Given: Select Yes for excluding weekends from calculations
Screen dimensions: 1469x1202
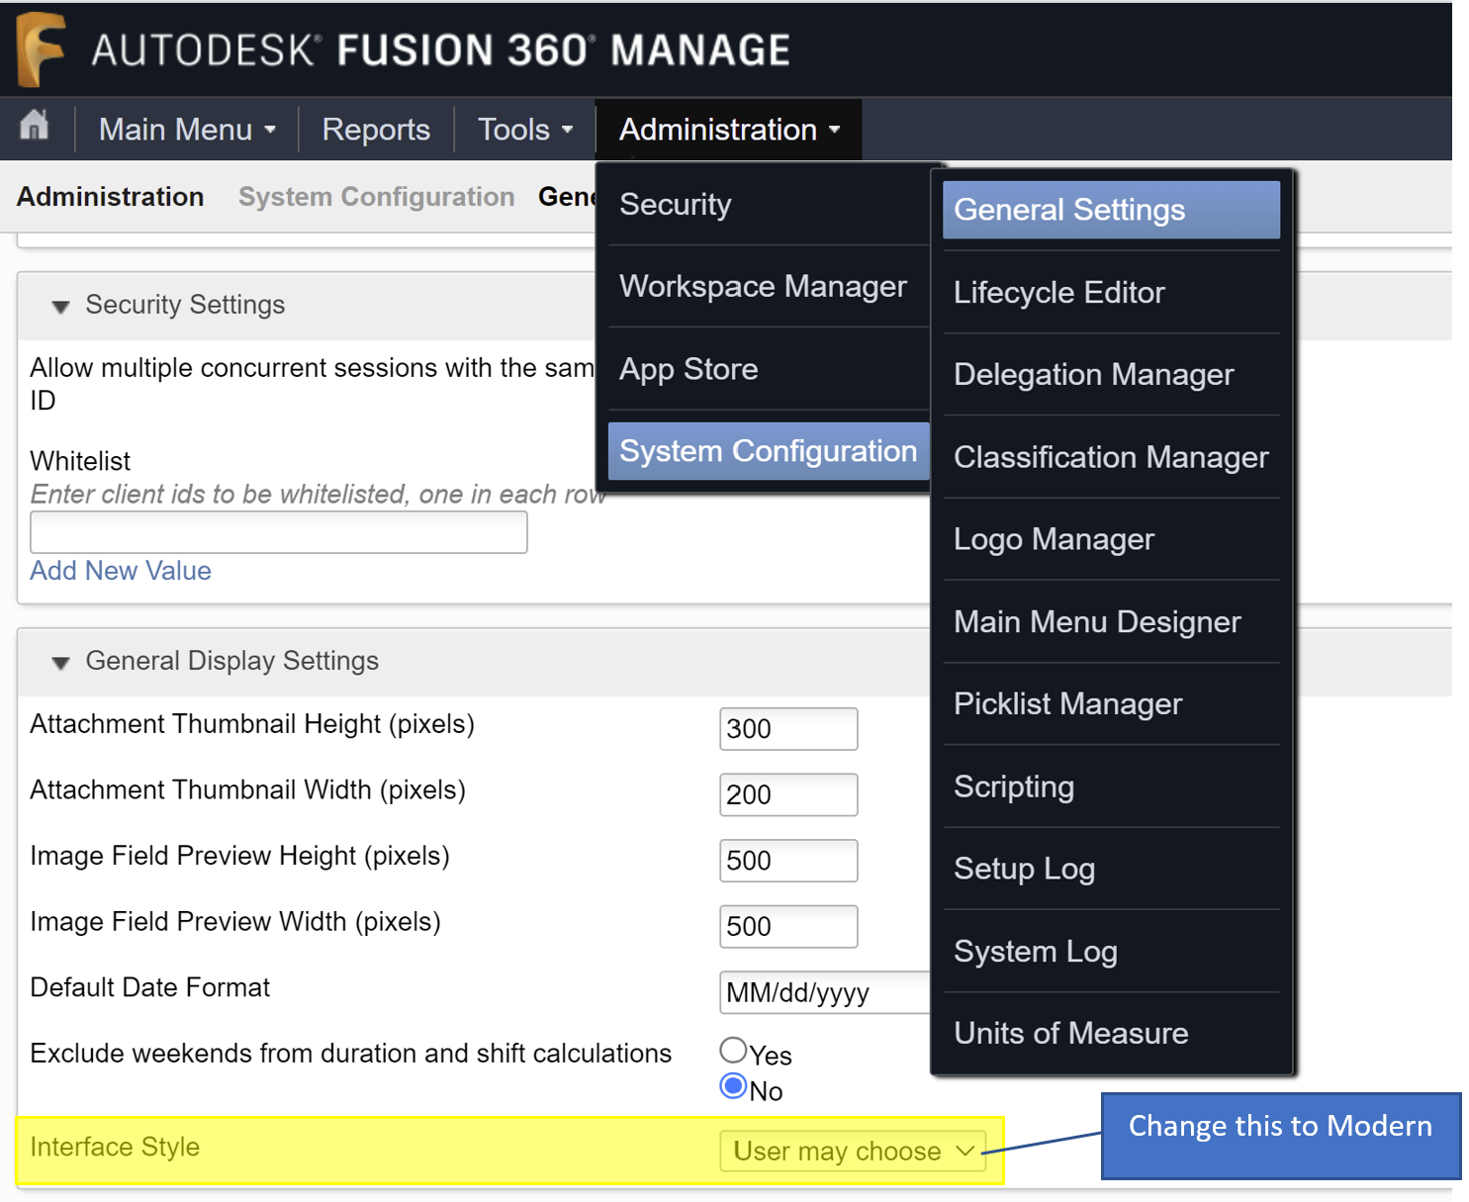Looking at the screenshot, I should click(x=733, y=1049).
